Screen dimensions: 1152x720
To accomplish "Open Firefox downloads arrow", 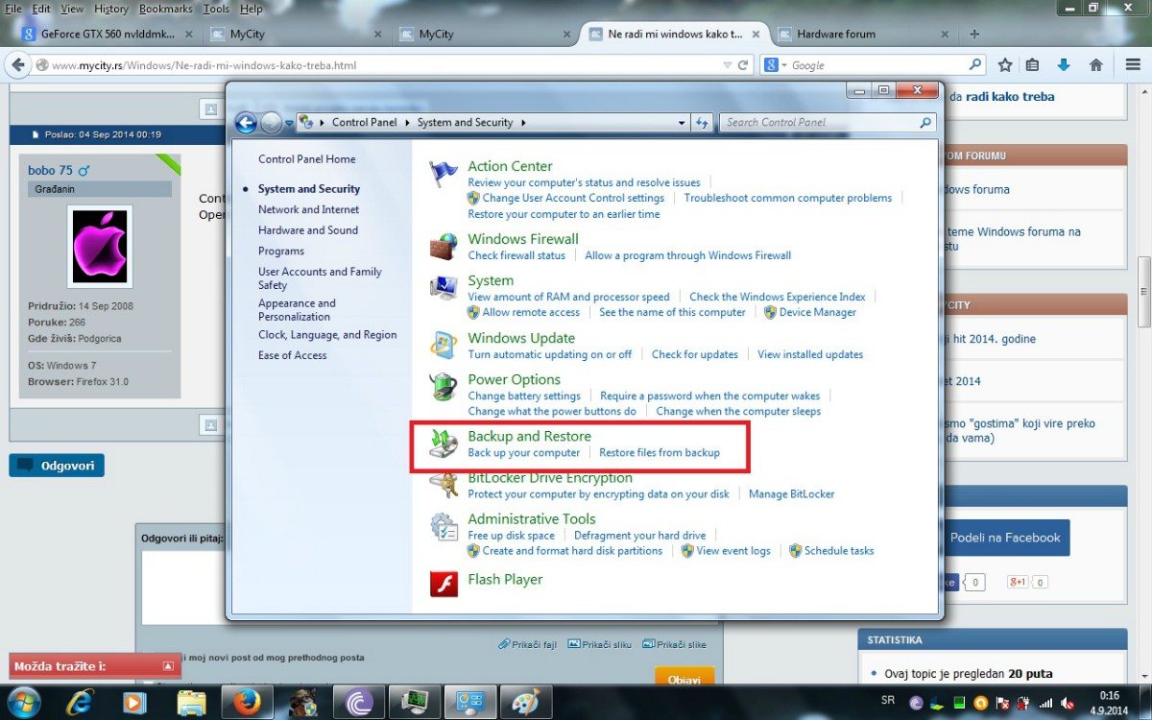I will pos(1064,65).
